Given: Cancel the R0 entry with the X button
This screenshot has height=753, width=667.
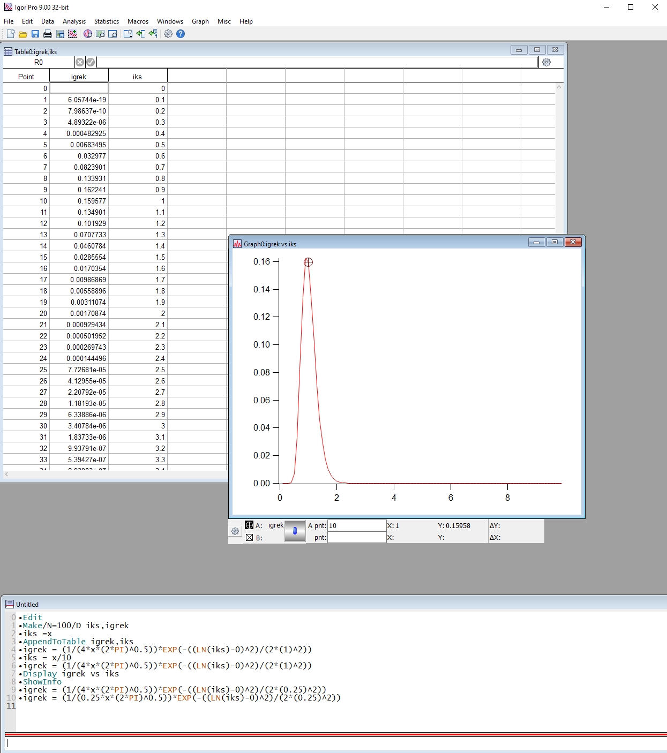Looking at the screenshot, I should pyautogui.click(x=80, y=62).
